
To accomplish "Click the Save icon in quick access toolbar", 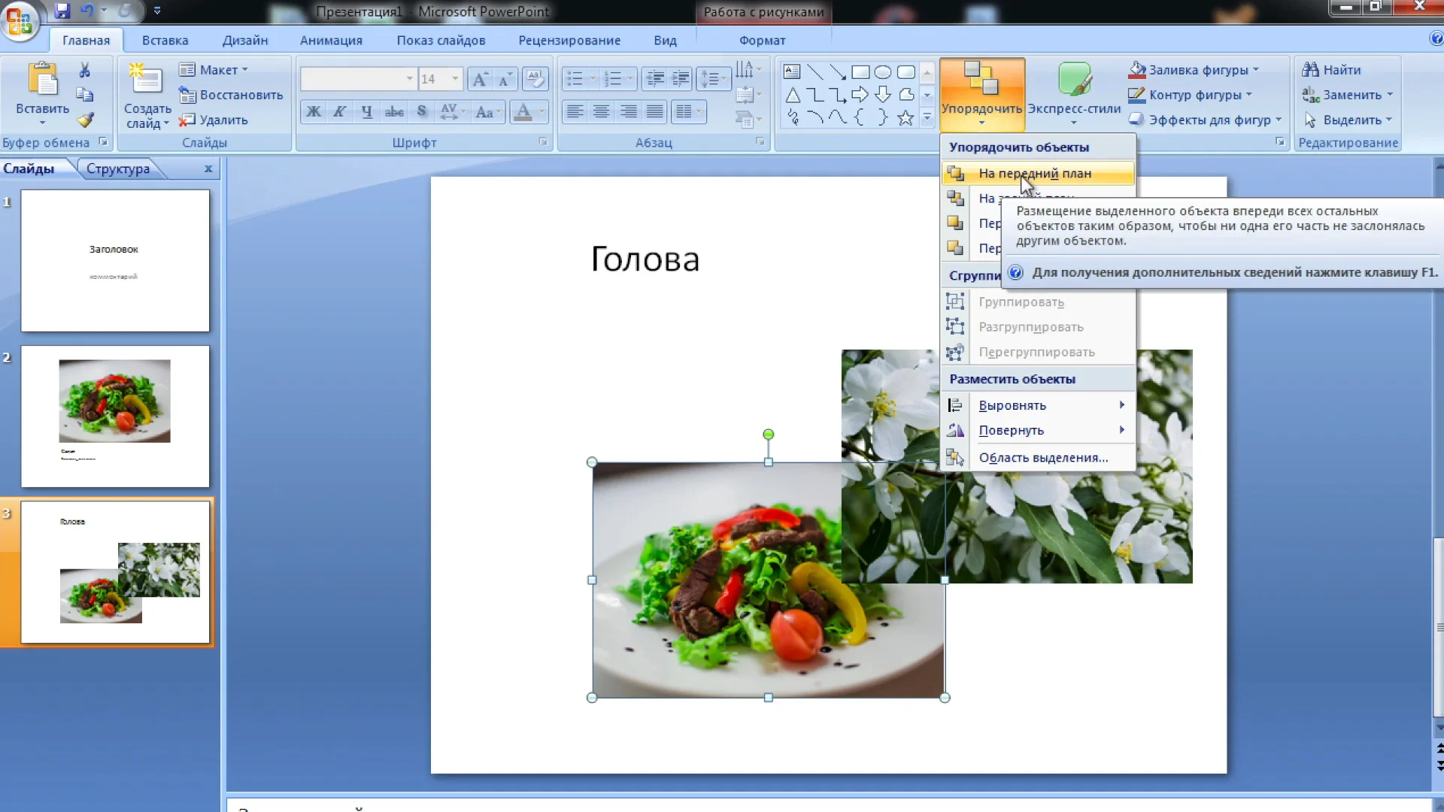I will pos(62,11).
